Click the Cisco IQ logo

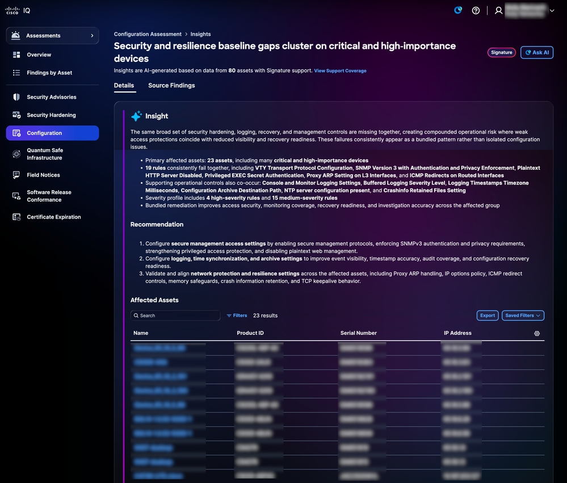(x=18, y=10)
